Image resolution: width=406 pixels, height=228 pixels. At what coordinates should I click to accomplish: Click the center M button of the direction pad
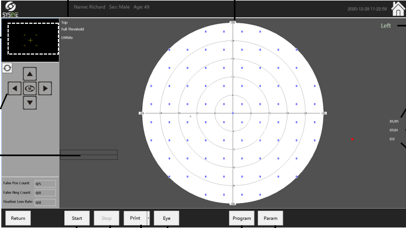(30, 88)
